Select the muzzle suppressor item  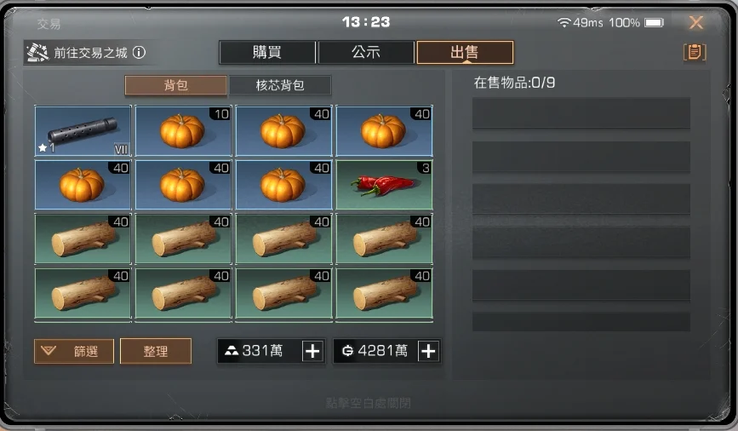pyautogui.click(x=83, y=131)
